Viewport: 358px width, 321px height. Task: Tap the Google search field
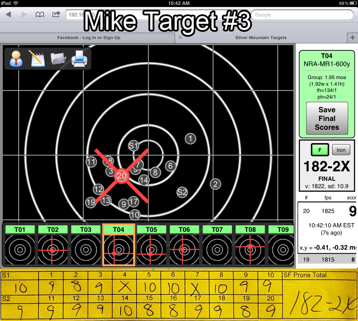coord(302,15)
